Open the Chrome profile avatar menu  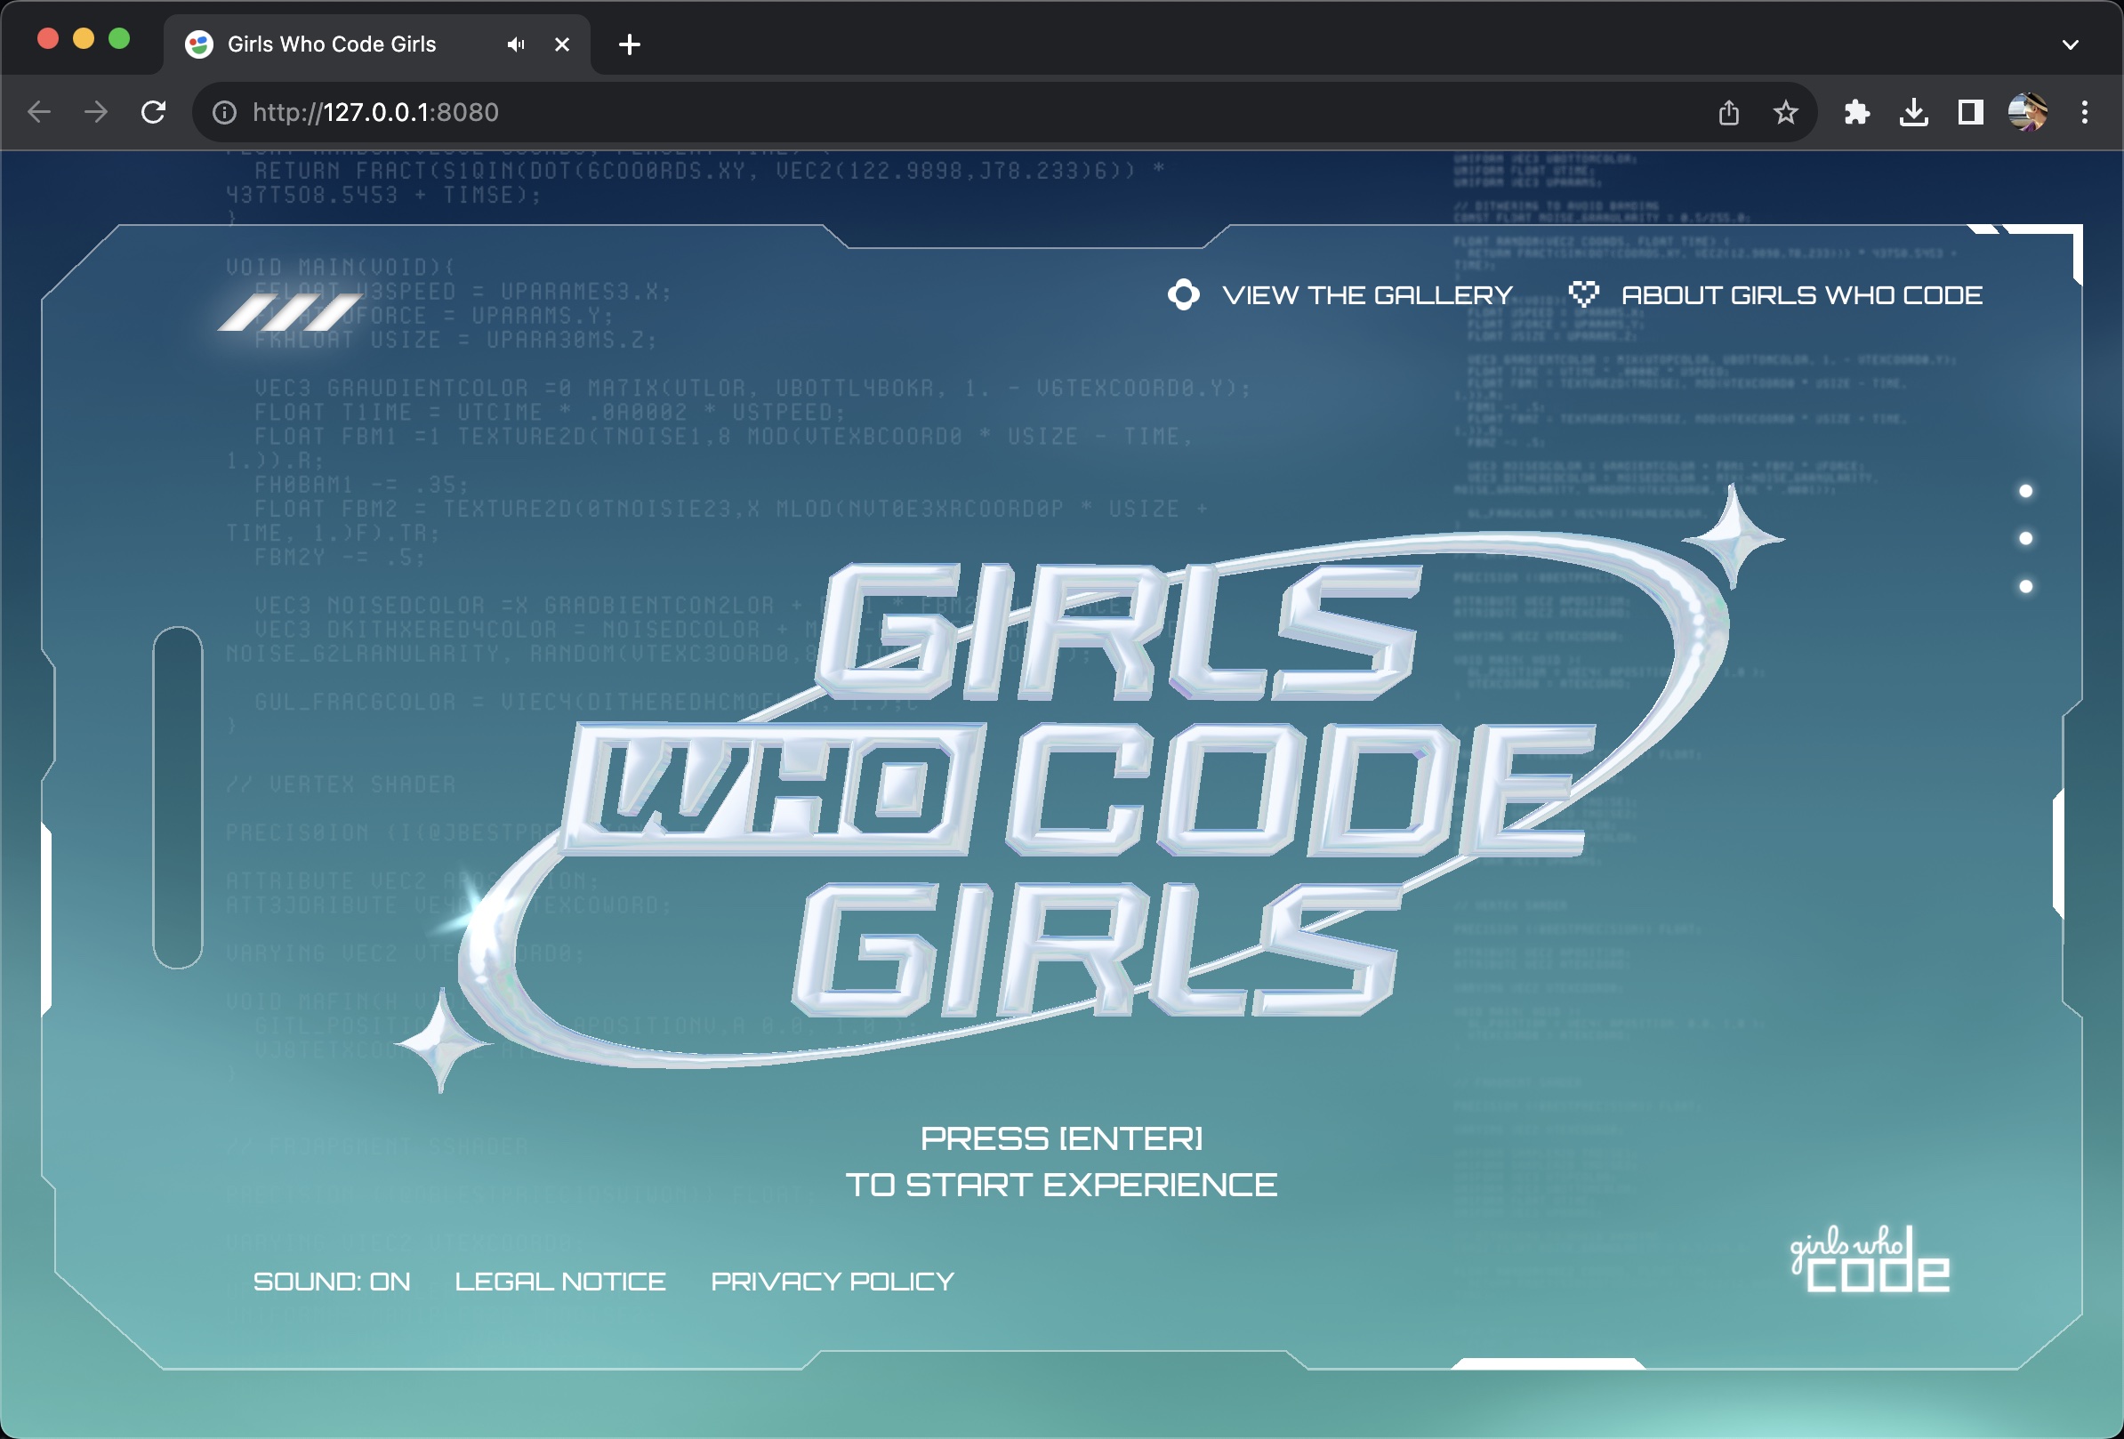point(2026,112)
